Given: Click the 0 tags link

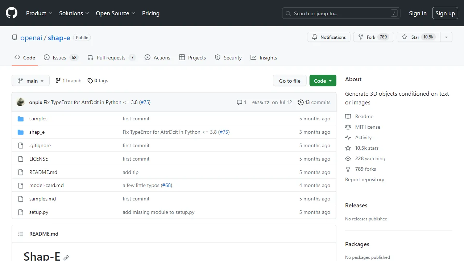Looking at the screenshot, I should pyautogui.click(x=98, y=80).
